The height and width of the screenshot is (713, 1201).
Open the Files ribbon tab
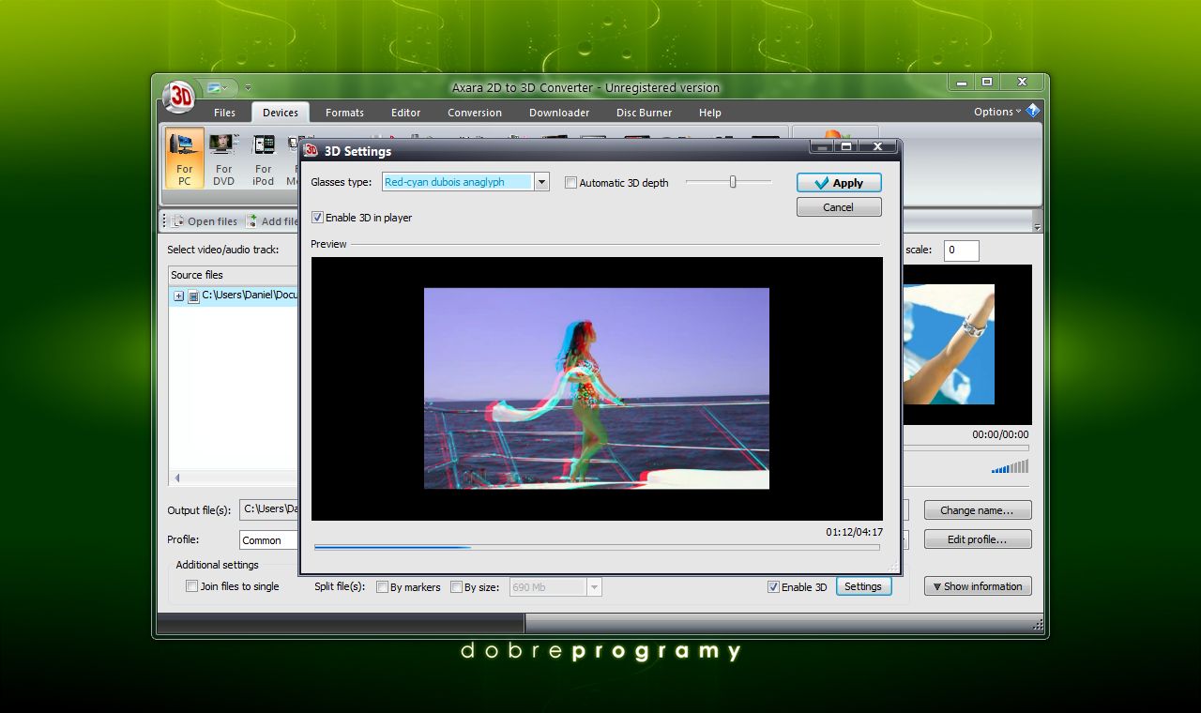click(x=224, y=113)
